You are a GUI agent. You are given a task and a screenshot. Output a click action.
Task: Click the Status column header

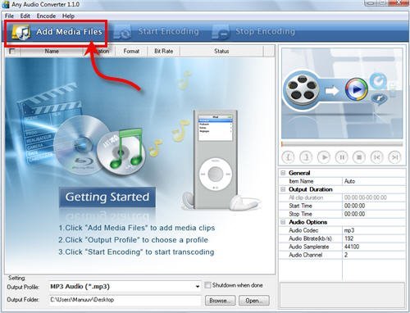pyautogui.click(x=221, y=51)
